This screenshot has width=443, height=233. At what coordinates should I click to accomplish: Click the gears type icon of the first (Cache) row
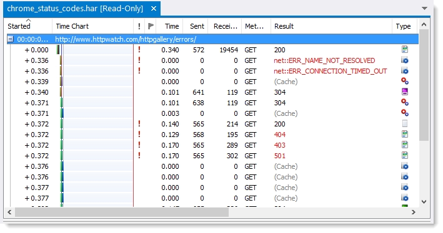point(405,81)
